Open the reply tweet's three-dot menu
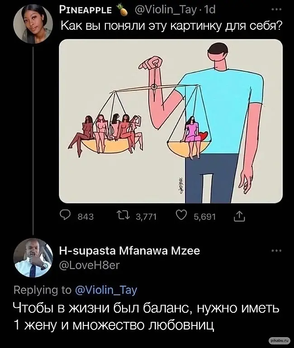 [277, 251]
